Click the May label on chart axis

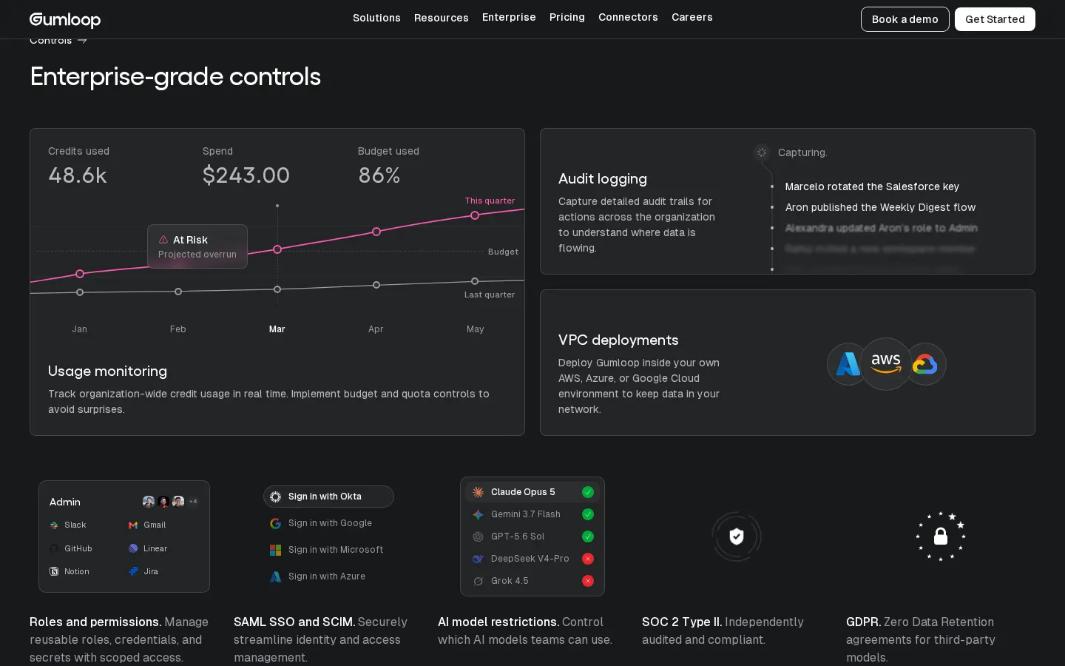(x=476, y=329)
